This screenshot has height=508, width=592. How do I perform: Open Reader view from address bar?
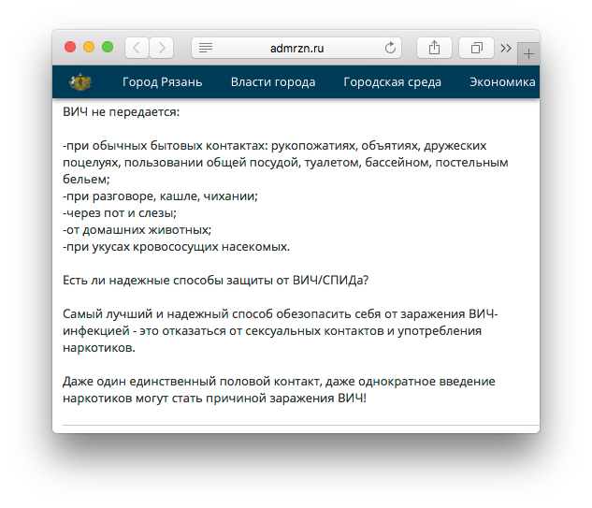(x=206, y=47)
